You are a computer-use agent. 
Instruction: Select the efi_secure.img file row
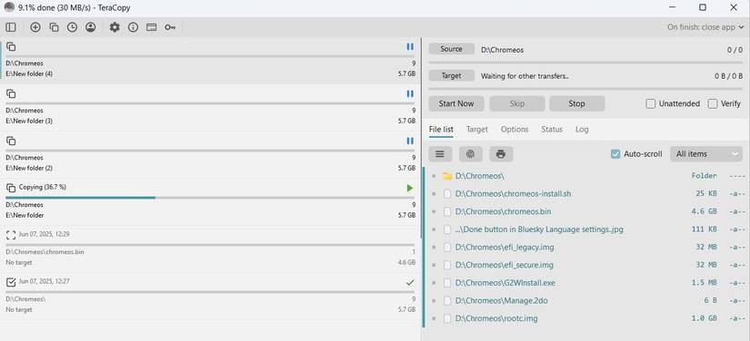(x=587, y=265)
